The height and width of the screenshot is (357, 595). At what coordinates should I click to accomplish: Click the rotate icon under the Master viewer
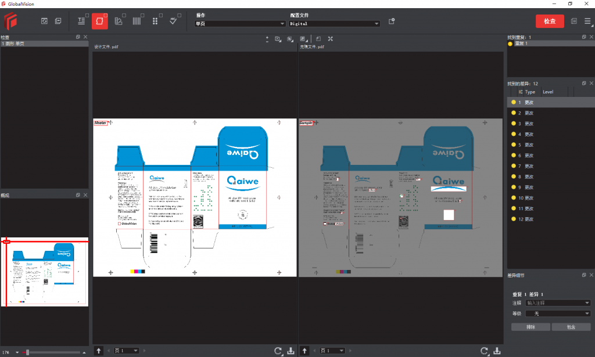[x=278, y=351]
